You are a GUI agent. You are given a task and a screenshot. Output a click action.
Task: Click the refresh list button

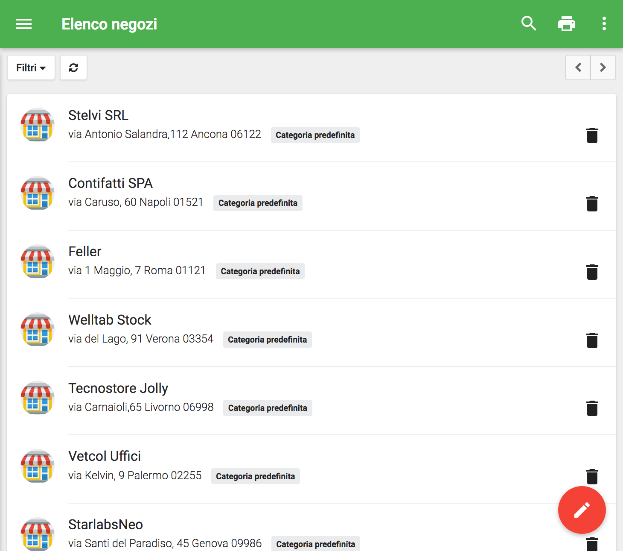pyautogui.click(x=73, y=67)
